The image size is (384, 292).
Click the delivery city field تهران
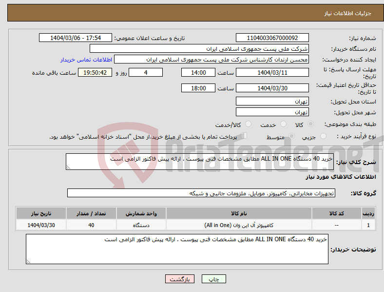272,112
